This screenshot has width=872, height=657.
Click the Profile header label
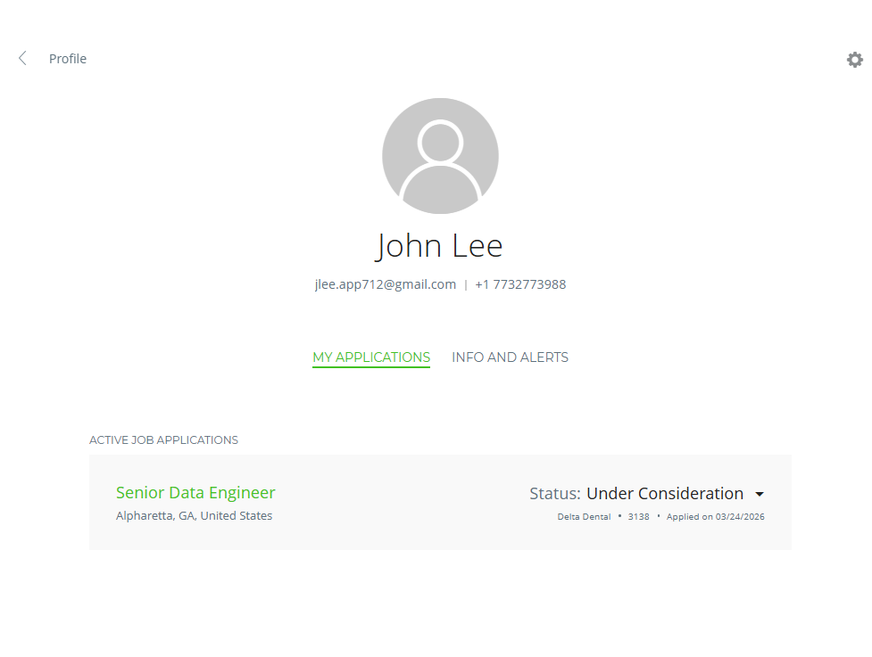point(68,59)
